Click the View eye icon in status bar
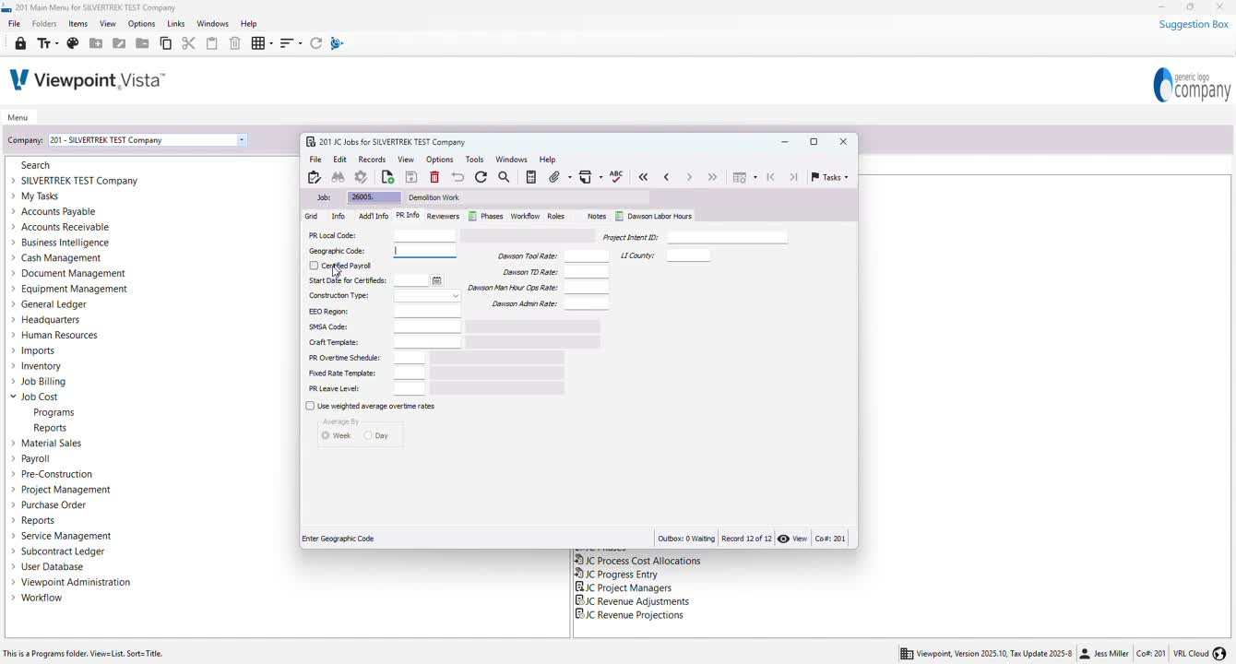Screen dimensions: 1236x664 pos(783,539)
